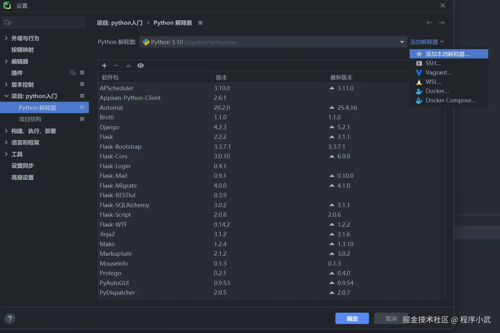Click the upgrade arrow for Flask-WTF 1.2.2

click(332, 224)
